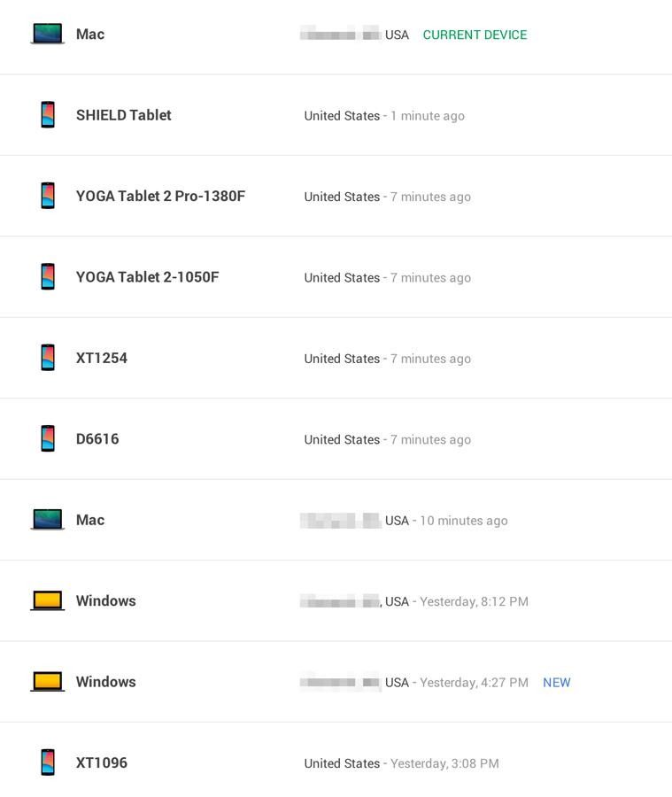Image resolution: width=672 pixels, height=797 pixels.
Task: Select the SHIELD Tablet phone icon
Action: 48,115
